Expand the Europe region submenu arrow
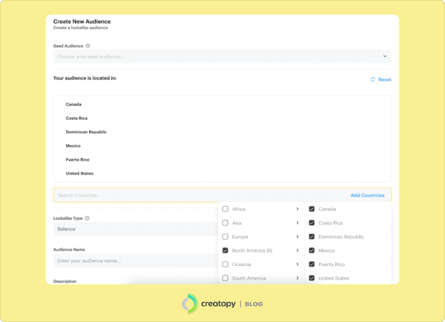Viewport: 445px width, 322px height. tap(297, 237)
